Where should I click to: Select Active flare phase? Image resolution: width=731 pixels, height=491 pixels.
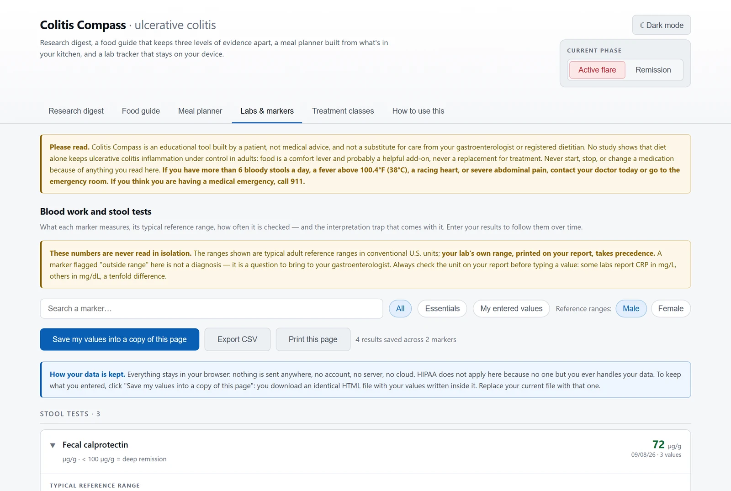click(x=597, y=70)
